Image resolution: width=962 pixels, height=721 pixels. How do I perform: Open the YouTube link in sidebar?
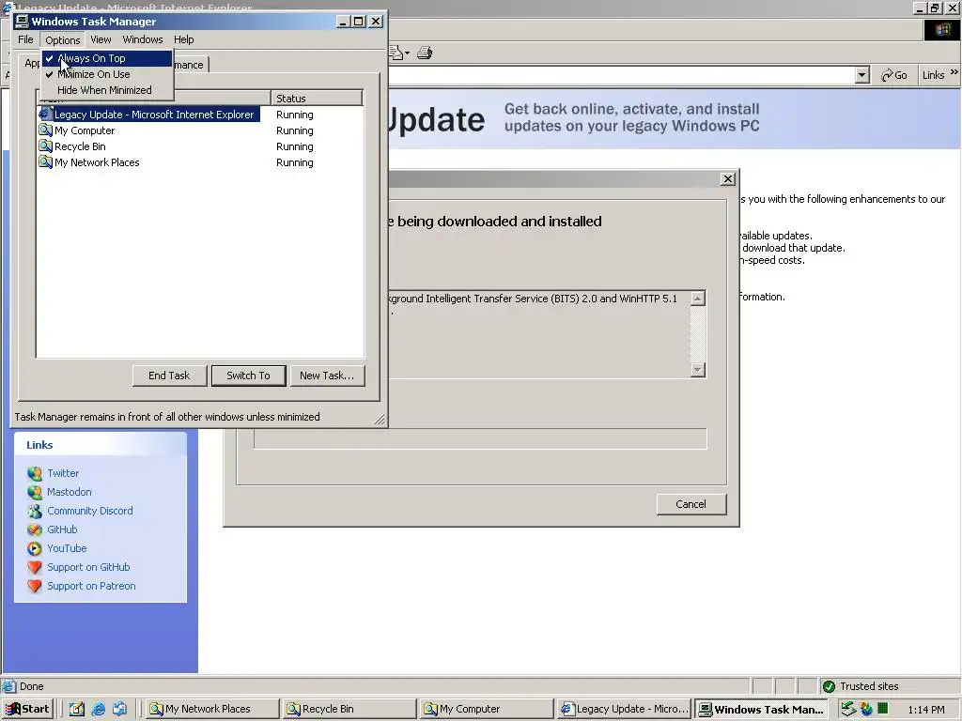point(67,548)
